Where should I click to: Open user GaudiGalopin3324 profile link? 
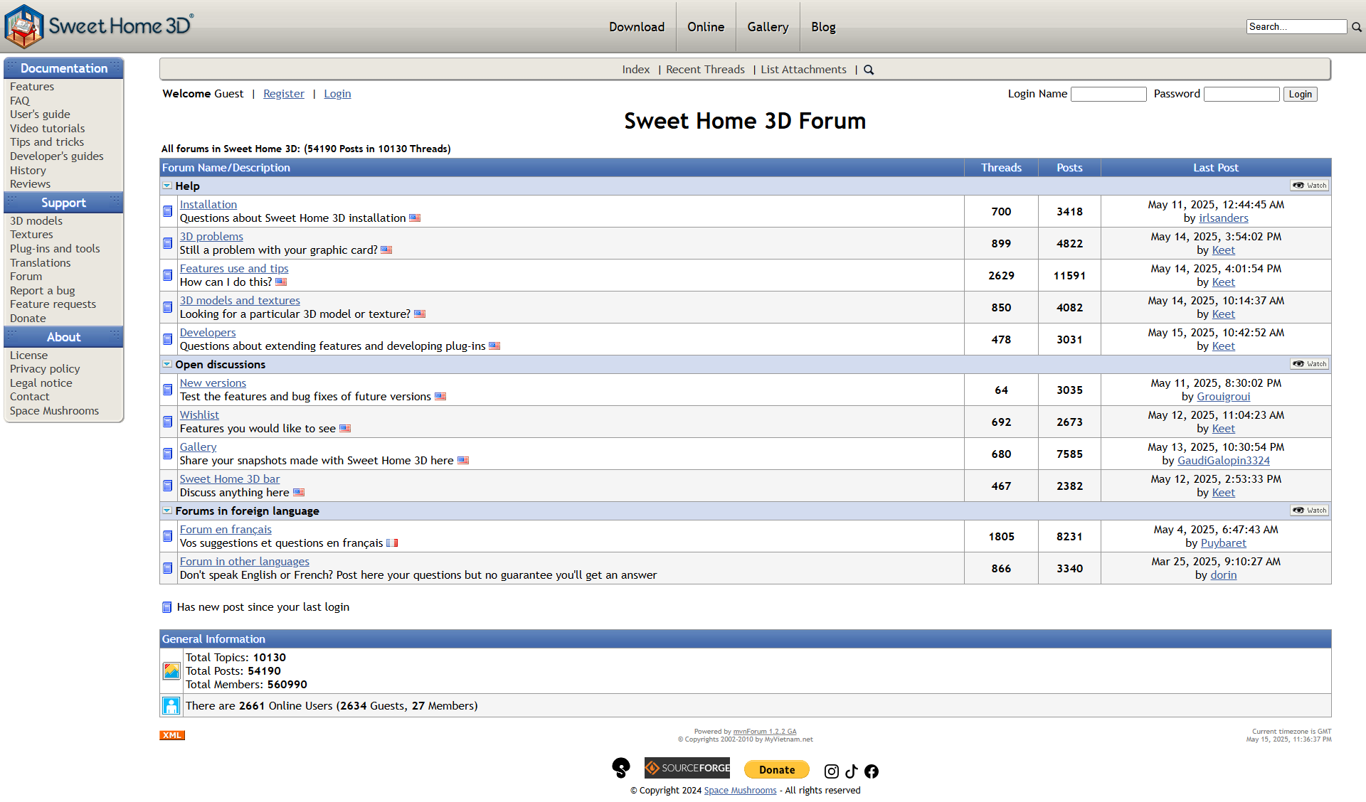coord(1224,461)
